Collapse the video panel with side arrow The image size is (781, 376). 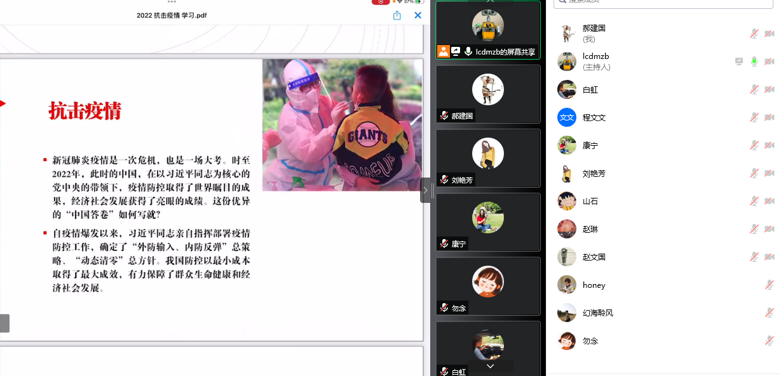(425, 190)
